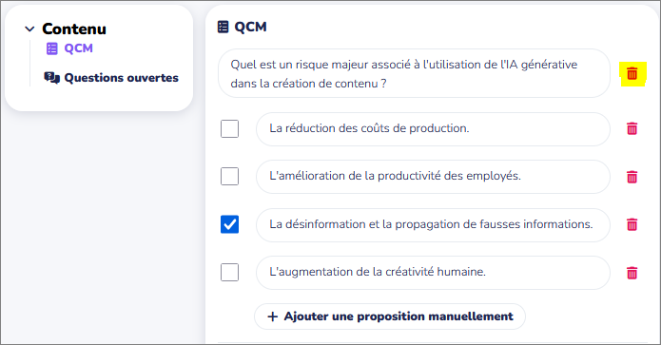Mark 'augmentation de la créativité humaine' as correct
The height and width of the screenshot is (345, 661).
pos(230,272)
